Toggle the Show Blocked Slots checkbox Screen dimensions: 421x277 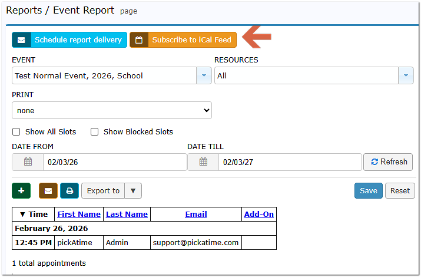(94, 132)
